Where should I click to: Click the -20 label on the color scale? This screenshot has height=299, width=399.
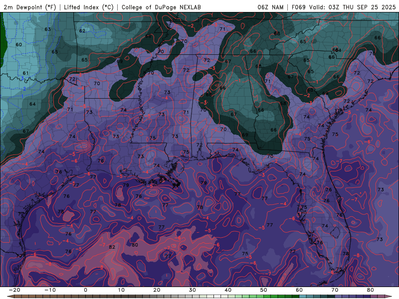(x=14, y=290)
